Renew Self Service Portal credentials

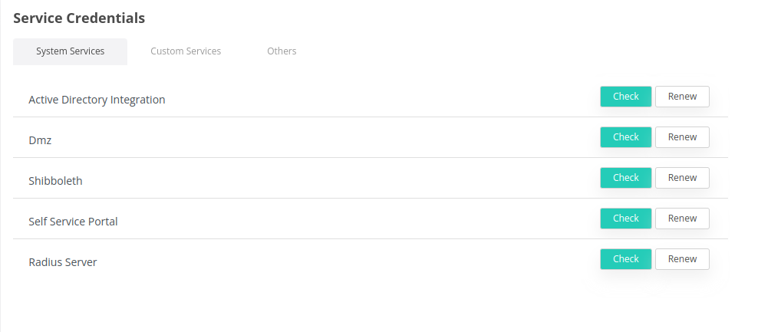pos(682,219)
